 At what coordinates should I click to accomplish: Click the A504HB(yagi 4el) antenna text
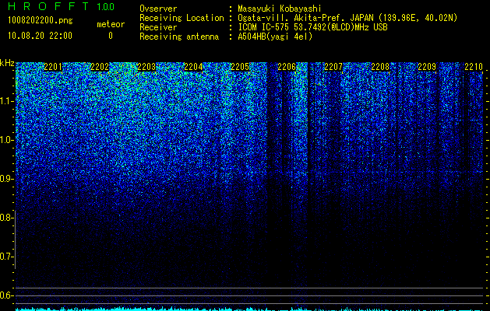click(275, 37)
